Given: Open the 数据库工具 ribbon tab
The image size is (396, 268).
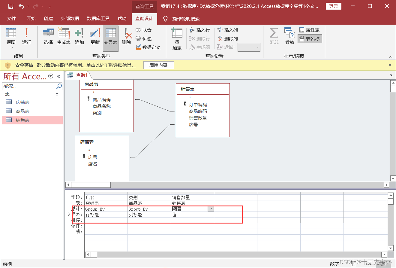Looking at the screenshot, I should 98,19.
